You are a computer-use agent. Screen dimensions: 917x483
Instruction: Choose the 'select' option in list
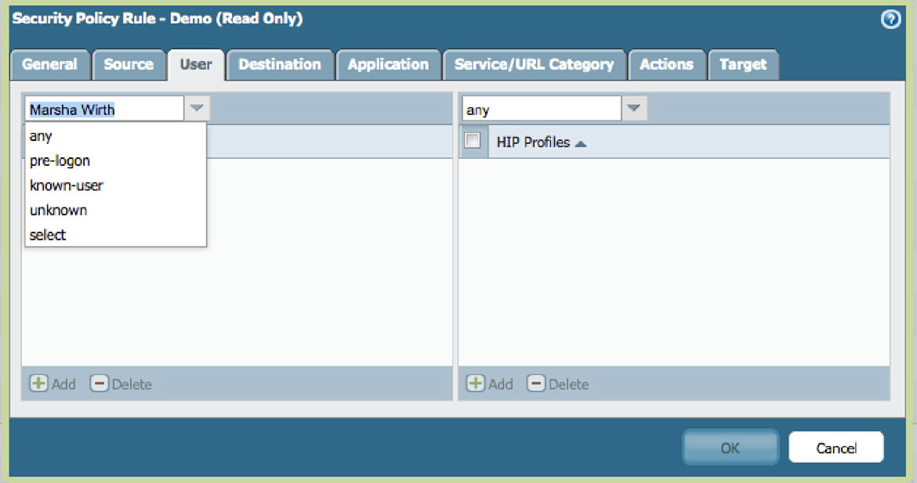tap(48, 235)
